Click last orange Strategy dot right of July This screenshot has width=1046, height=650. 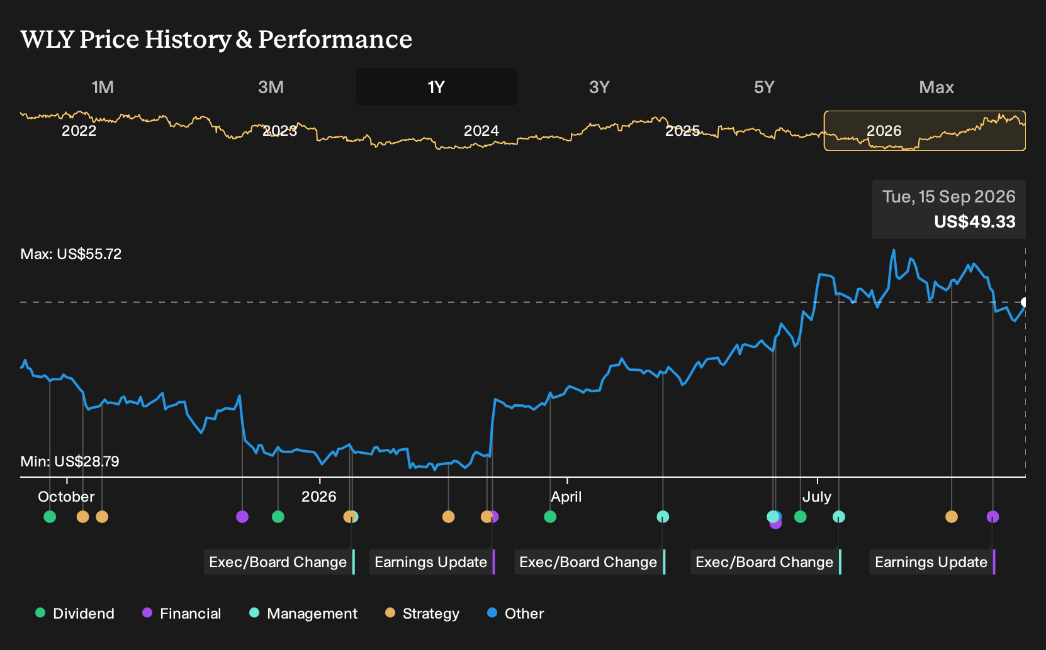pyautogui.click(x=952, y=517)
